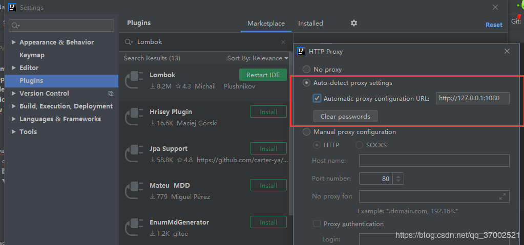Click the Jpa Support plugin title
The width and height of the screenshot is (524, 245).
pos(169,148)
